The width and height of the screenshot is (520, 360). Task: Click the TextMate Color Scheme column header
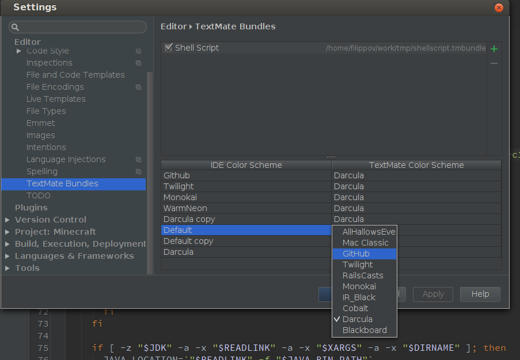click(416, 165)
